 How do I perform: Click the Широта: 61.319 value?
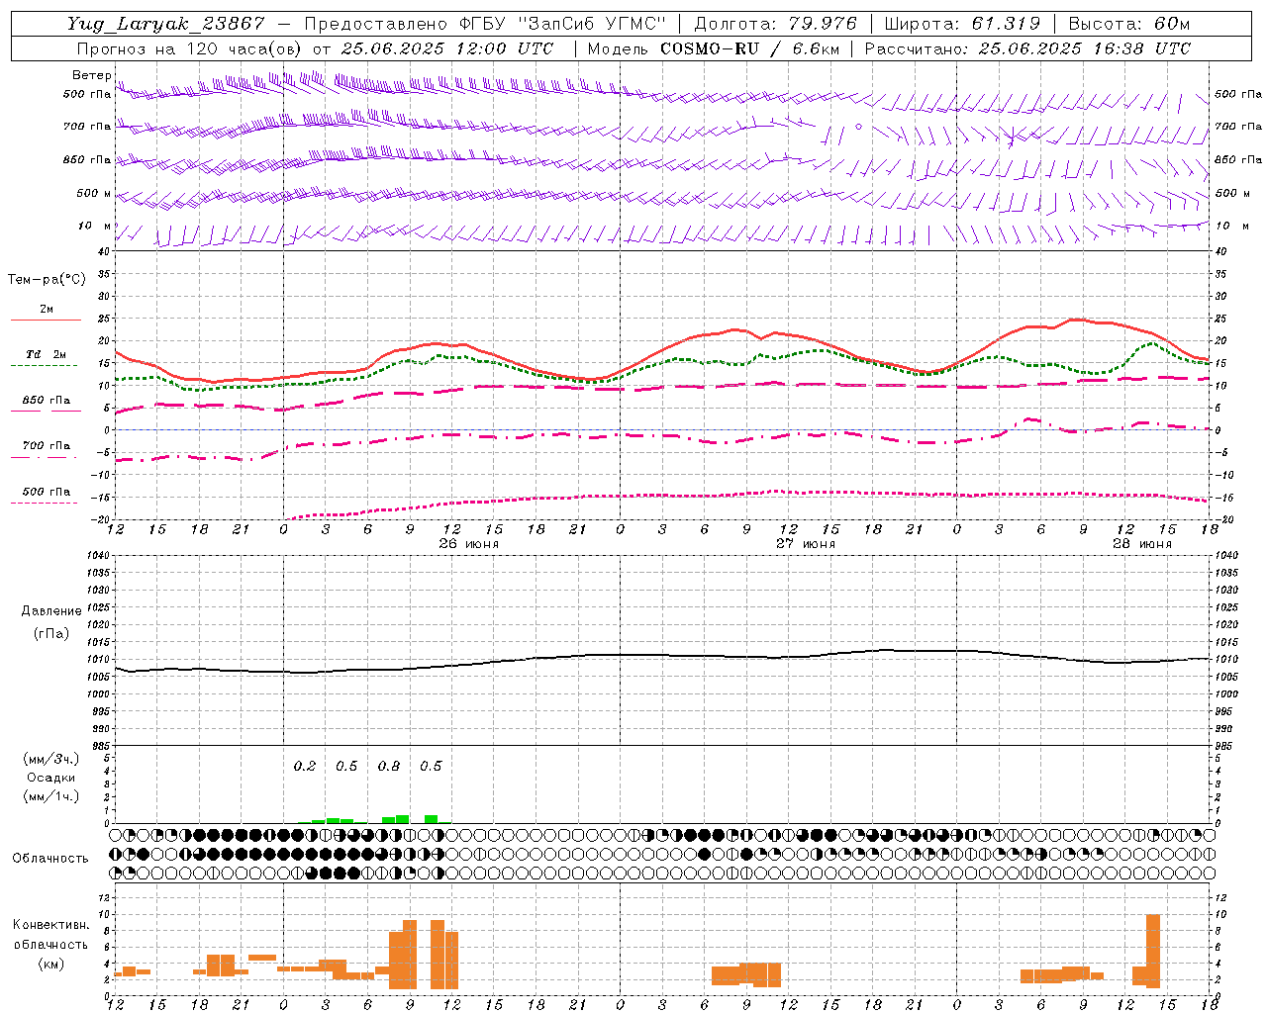pyautogui.click(x=962, y=24)
